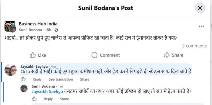Click the public globe audience icon
212x105 pixels.
click(x=56, y=30)
